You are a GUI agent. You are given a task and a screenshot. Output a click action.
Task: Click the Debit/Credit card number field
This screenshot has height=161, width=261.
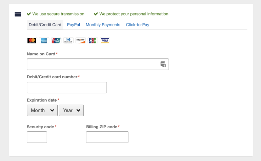pyautogui.click(x=66, y=87)
